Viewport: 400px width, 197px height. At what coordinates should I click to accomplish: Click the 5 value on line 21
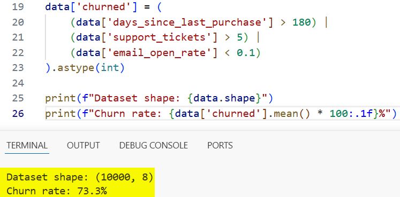tap(239, 37)
